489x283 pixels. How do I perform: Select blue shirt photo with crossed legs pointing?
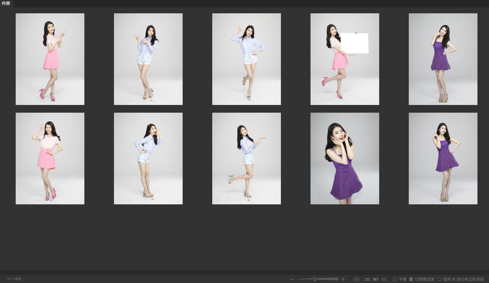tap(148, 59)
